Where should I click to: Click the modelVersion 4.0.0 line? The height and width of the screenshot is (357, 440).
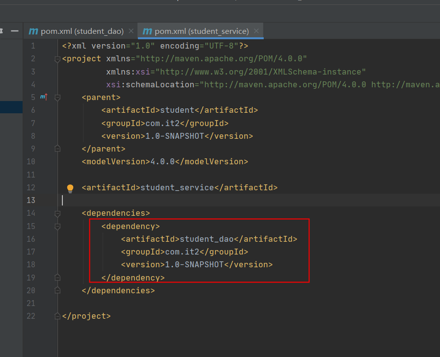pos(165,162)
